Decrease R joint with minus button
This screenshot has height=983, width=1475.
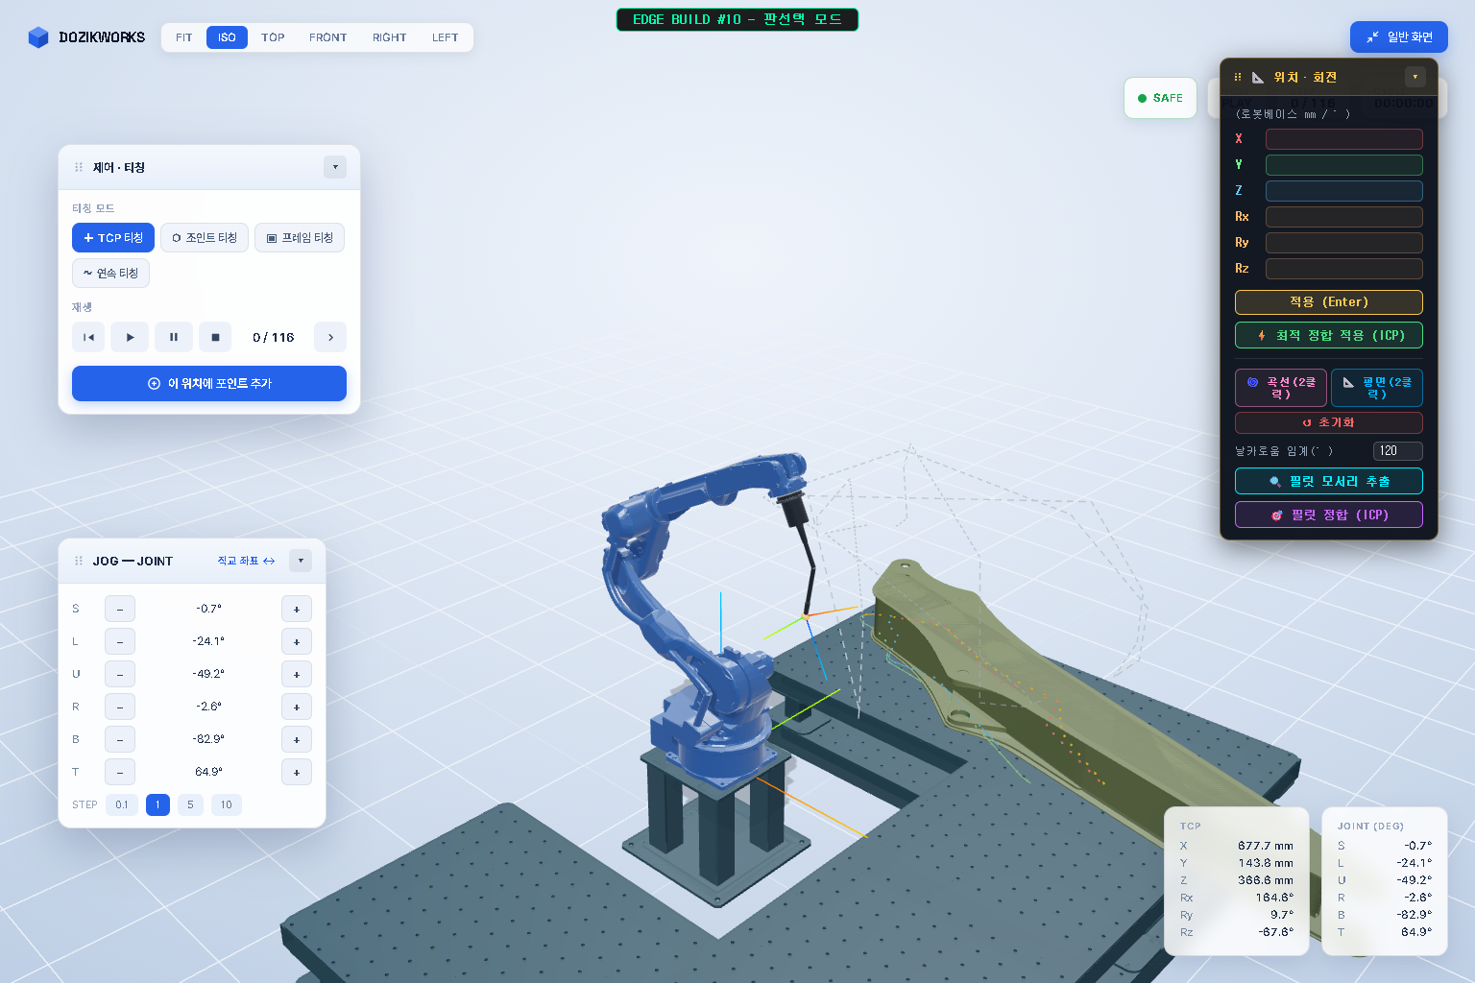click(120, 707)
